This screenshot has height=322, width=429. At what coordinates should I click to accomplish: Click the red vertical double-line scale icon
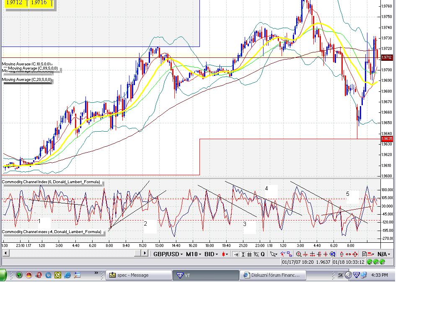point(319,254)
